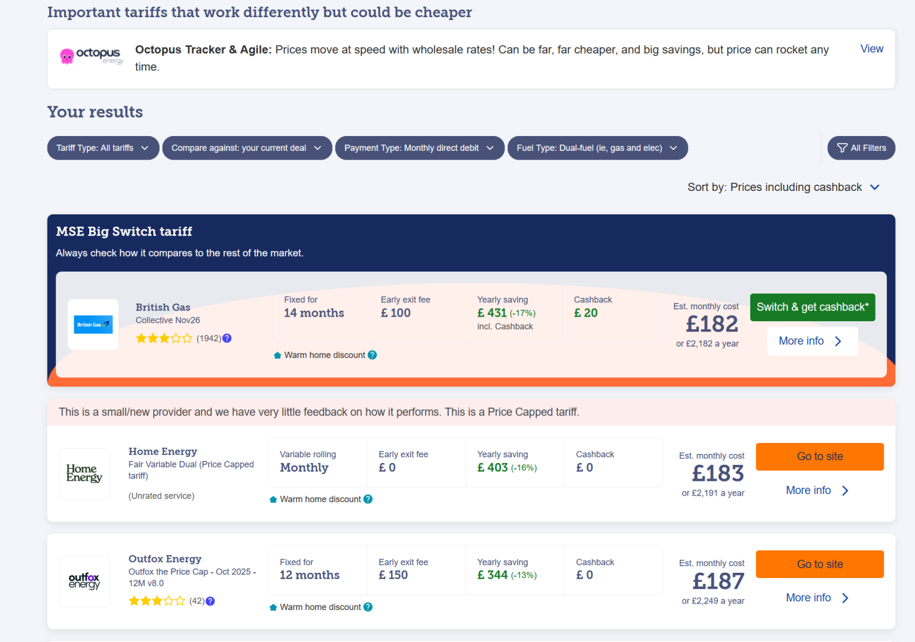Open the All Filters panel

[x=861, y=148]
